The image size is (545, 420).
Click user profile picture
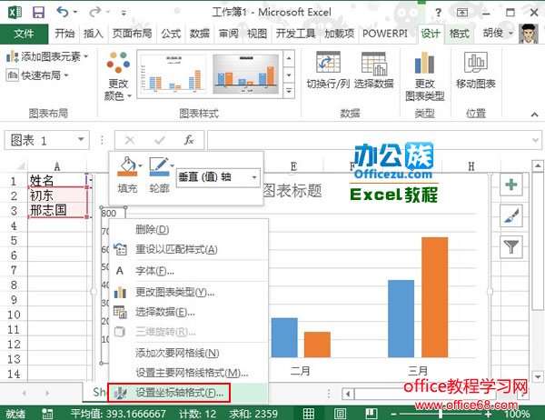point(529,34)
